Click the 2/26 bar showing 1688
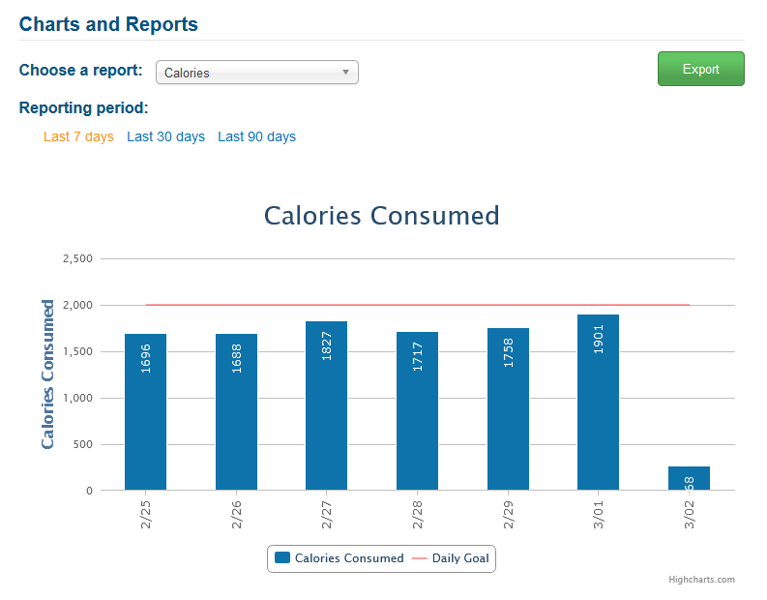767x600 pixels. coord(236,411)
